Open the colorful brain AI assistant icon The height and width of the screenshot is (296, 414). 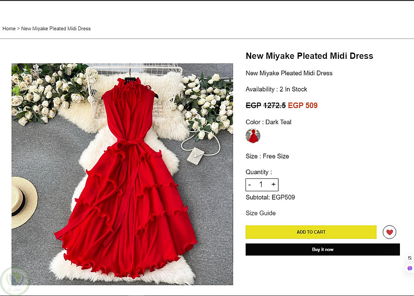point(409,268)
